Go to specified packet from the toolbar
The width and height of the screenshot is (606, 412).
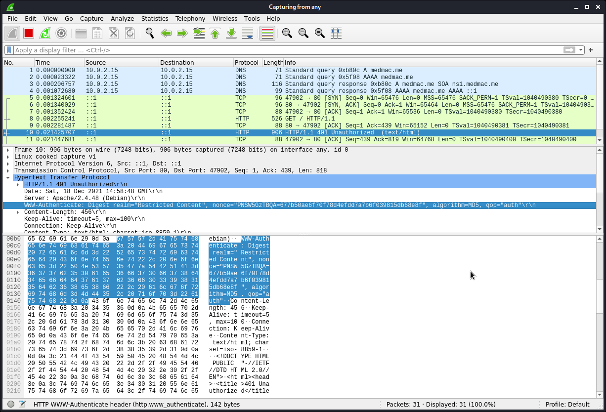pos(199,33)
